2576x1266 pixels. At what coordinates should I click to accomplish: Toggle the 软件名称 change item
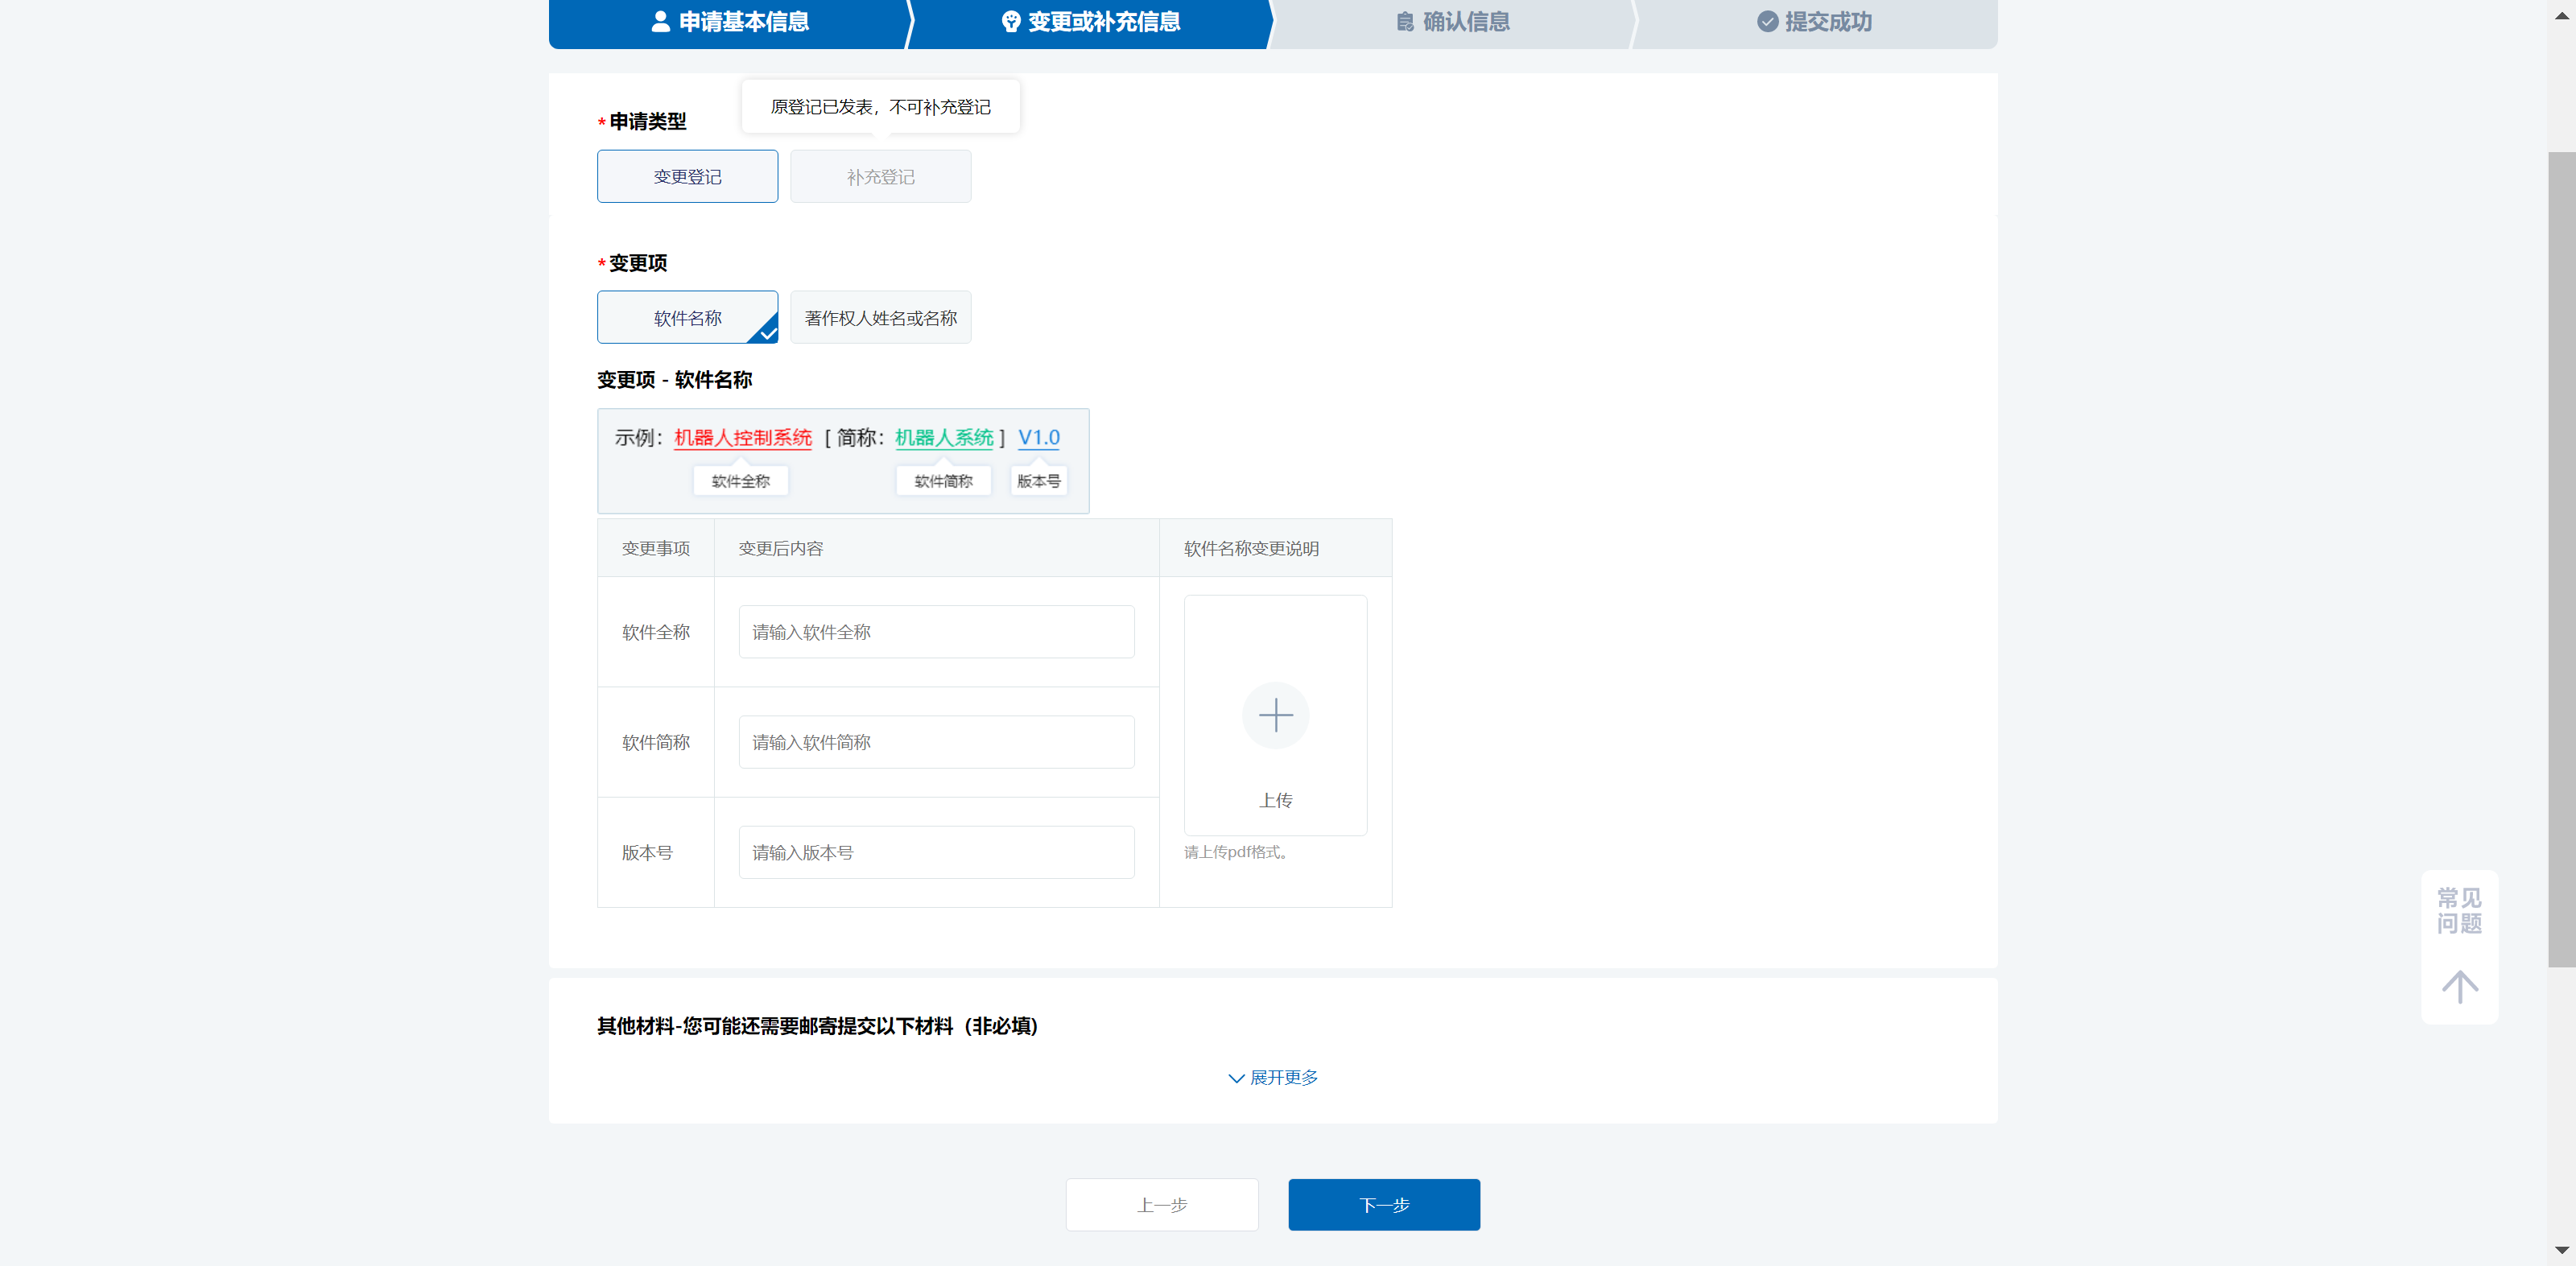687,318
